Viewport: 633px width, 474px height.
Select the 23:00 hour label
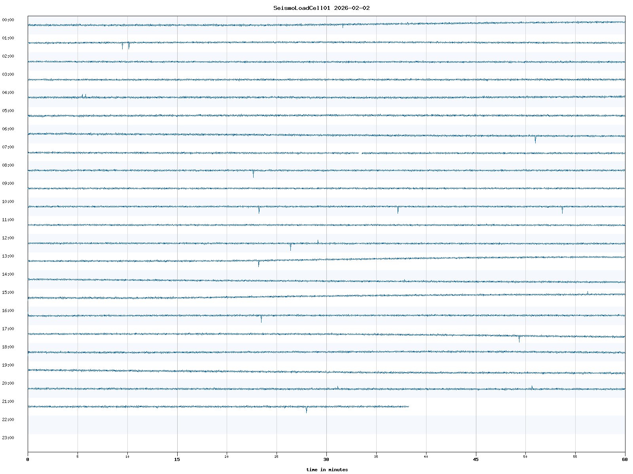pos(8,438)
